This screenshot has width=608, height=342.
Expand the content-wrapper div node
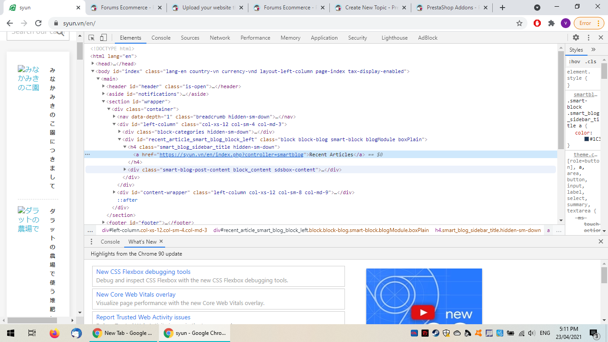(x=114, y=192)
